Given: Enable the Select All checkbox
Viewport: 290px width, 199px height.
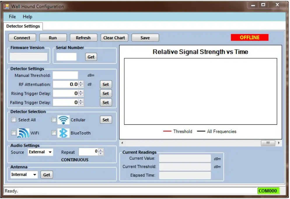Looking at the screenshot, I should (x=13, y=120).
